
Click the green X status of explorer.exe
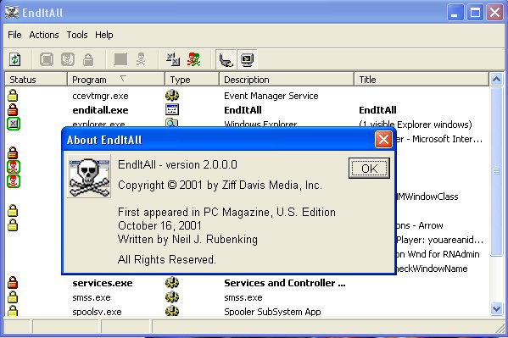click(14, 124)
